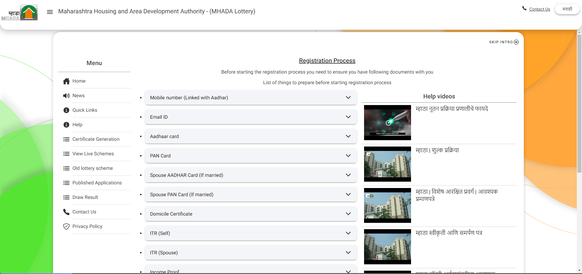Play the म्हाडा शुल्क प्रक्रिया video thumbnail
Screen dimensions: 582x274
(x=387, y=164)
